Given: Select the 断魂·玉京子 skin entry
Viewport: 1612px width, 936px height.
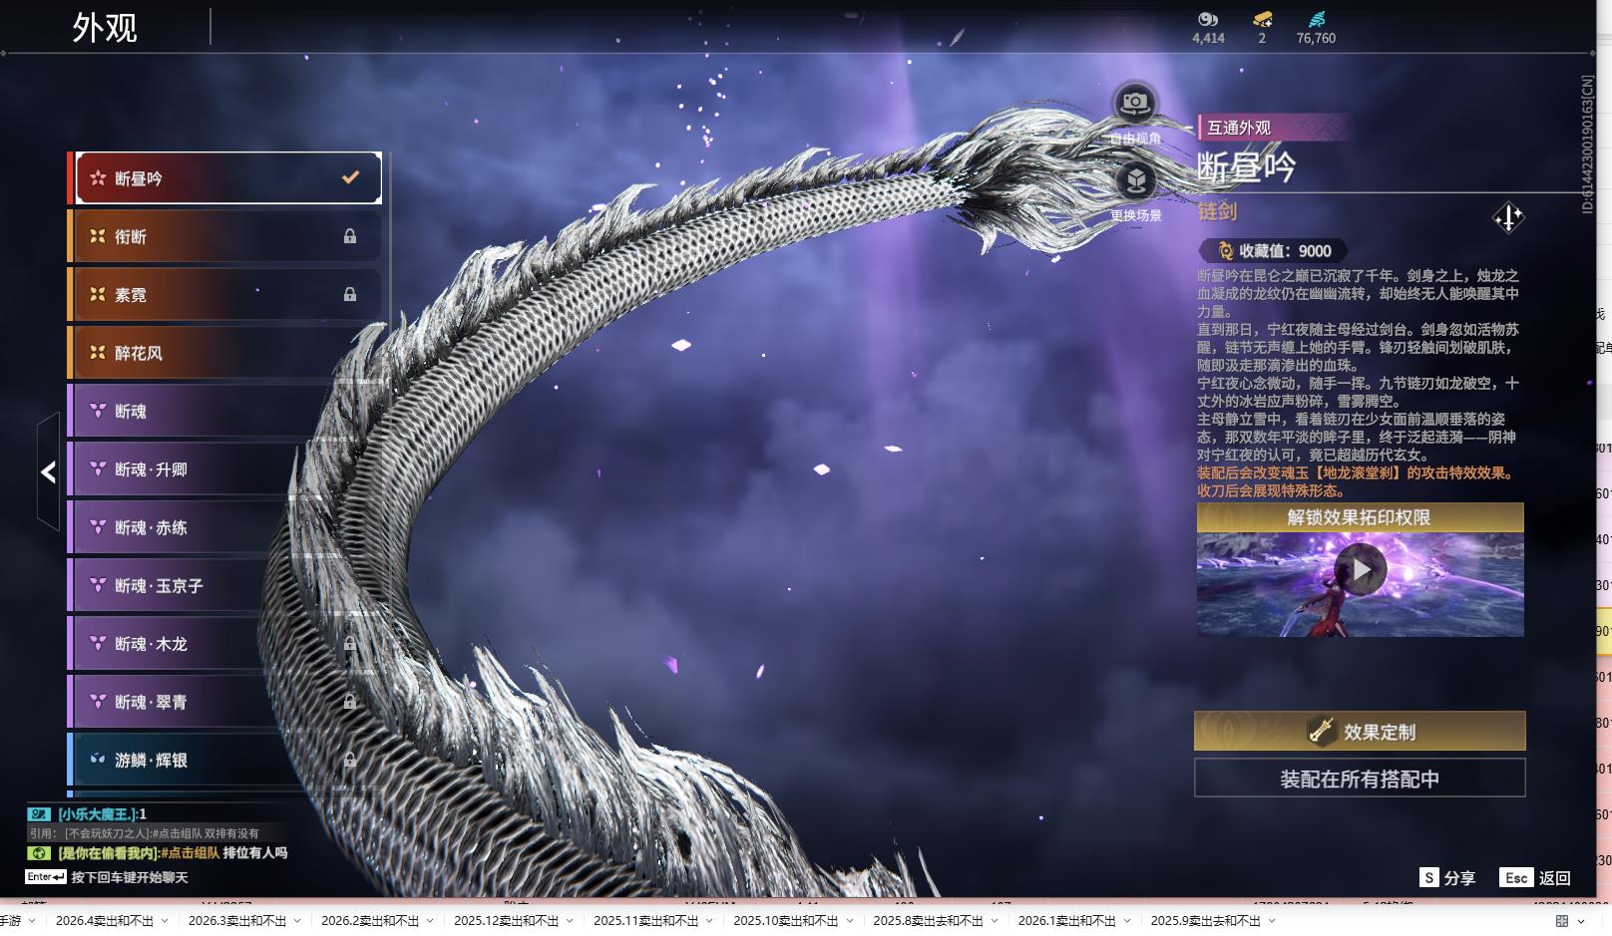Looking at the screenshot, I should pos(200,585).
